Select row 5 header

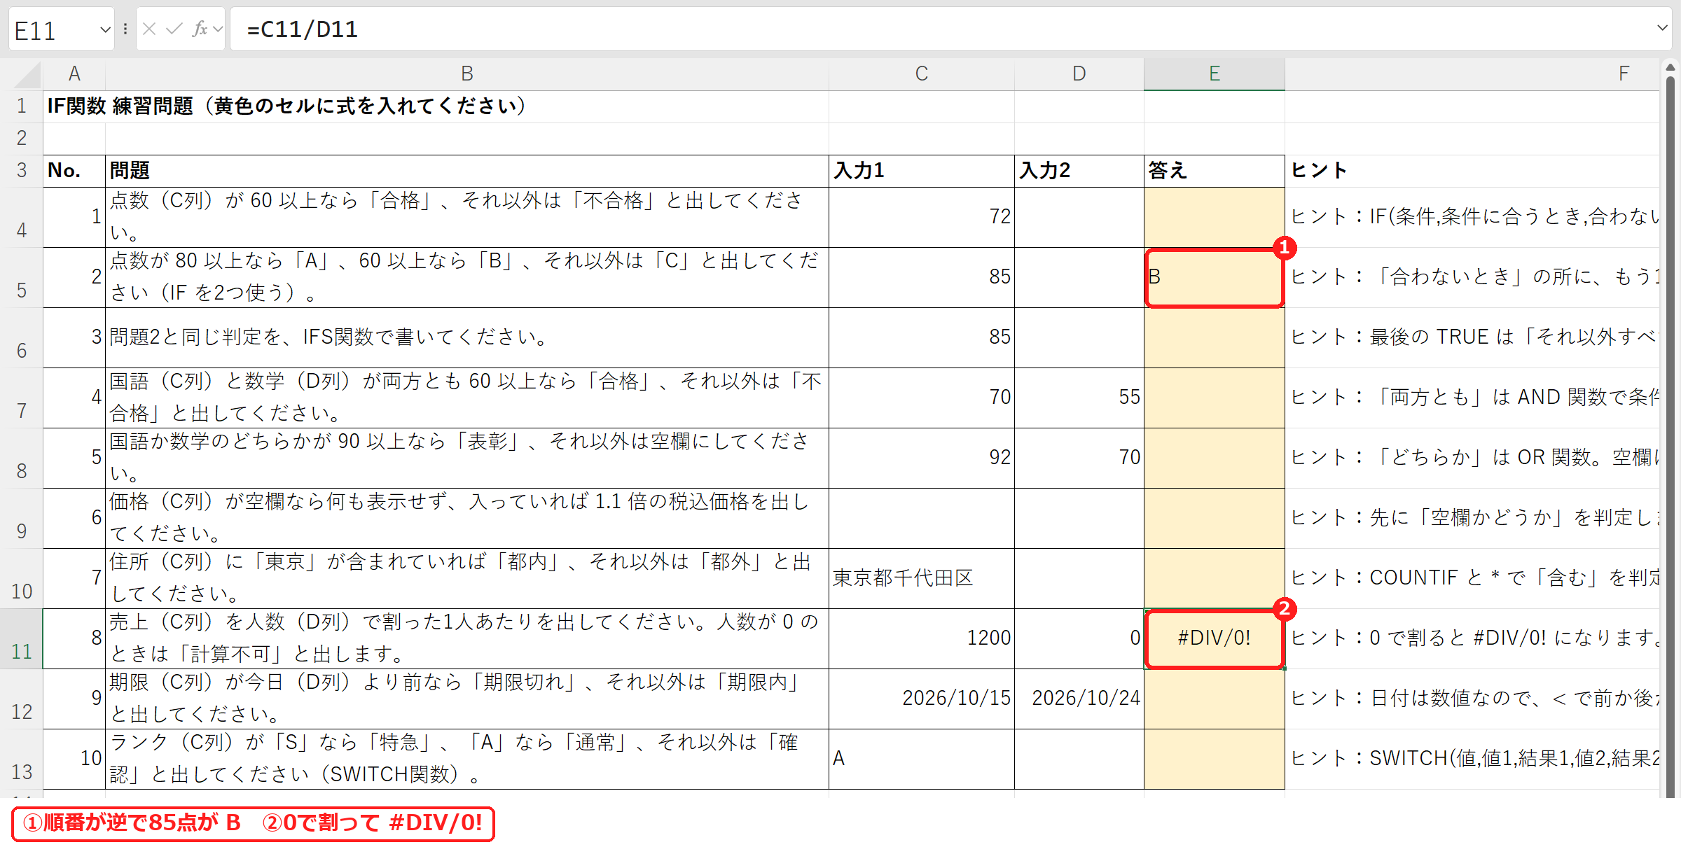tap(22, 278)
